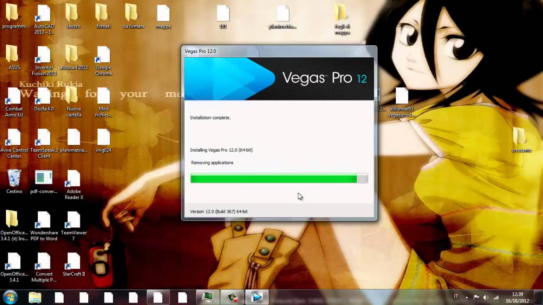Open the clock showing 12:39
Viewport: 543px width, 305px height.
(x=517, y=297)
